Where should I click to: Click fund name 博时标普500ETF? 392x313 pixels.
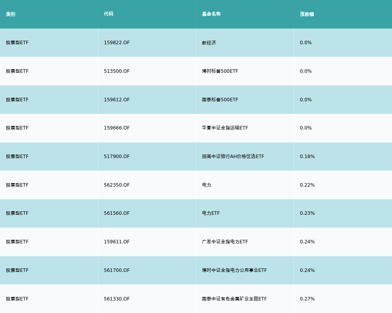(220, 71)
